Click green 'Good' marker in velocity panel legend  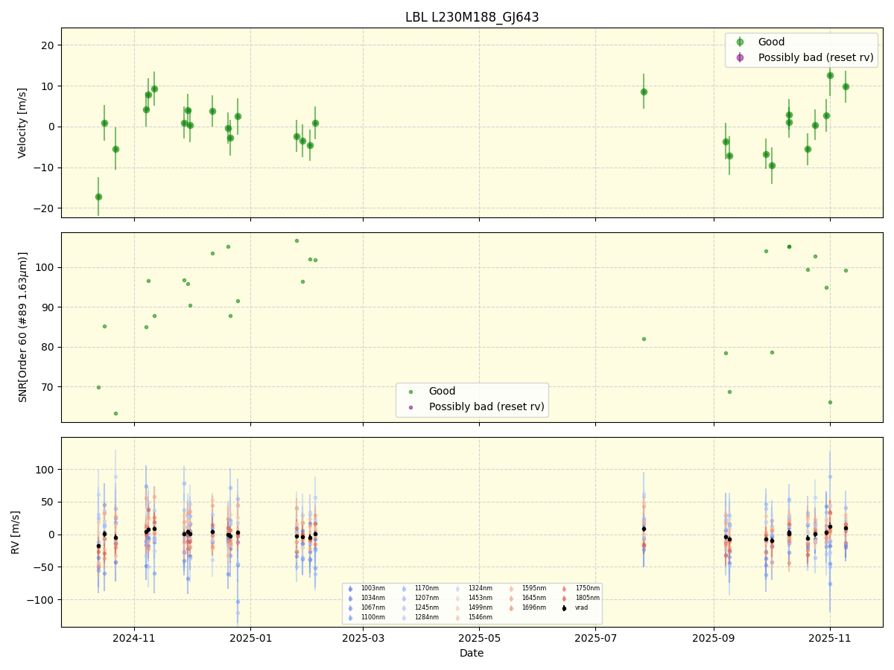point(740,42)
